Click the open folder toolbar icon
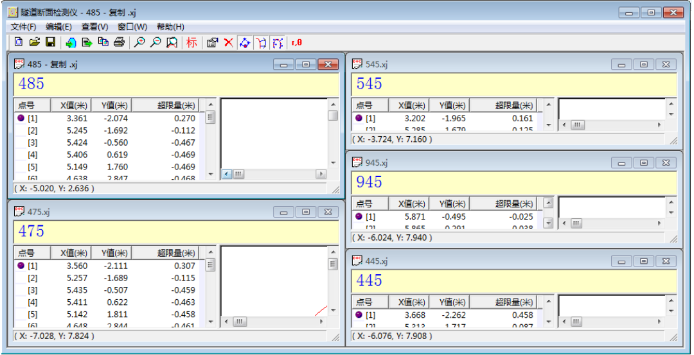Image resolution: width=694 pixels, height=355 pixels. point(34,42)
